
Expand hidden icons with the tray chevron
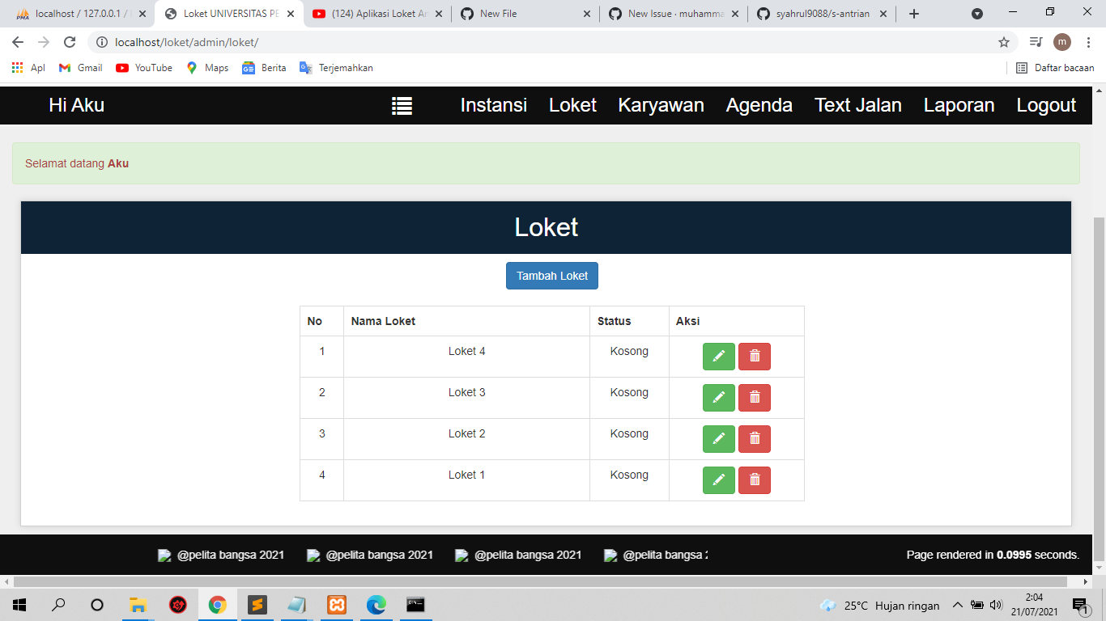pyautogui.click(x=957, y=605)
